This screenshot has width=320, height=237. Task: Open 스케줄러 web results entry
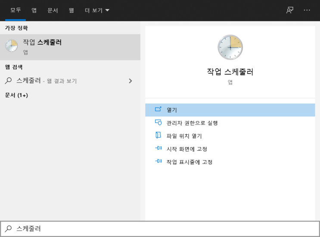70,81
